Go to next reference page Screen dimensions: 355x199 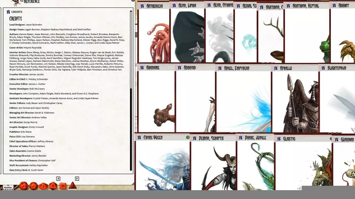77,179
